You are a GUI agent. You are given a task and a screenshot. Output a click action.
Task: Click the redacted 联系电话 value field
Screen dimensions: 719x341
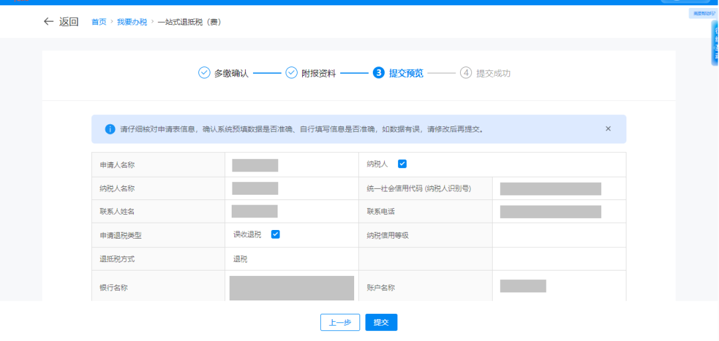[551, 212]
